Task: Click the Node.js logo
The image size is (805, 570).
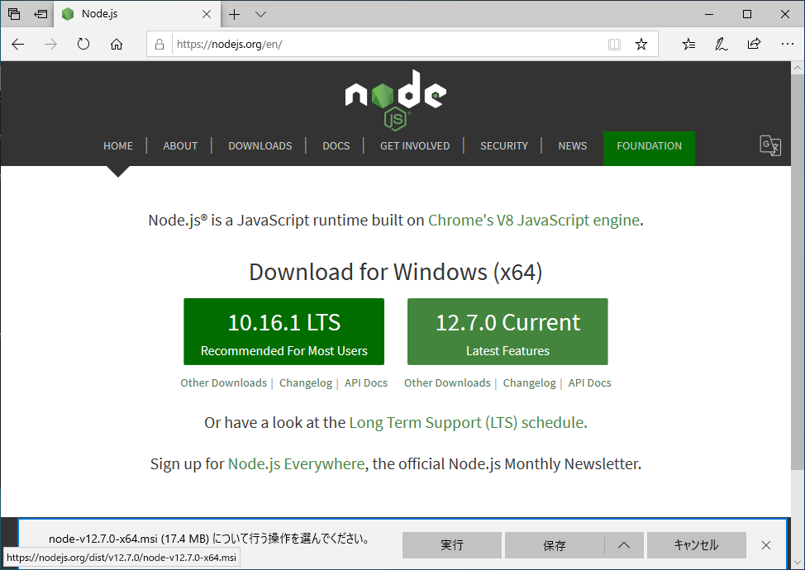Action: pos(395,100)
